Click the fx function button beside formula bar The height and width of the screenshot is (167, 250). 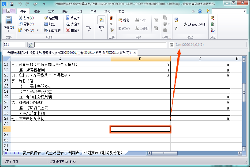coord(30,45)
